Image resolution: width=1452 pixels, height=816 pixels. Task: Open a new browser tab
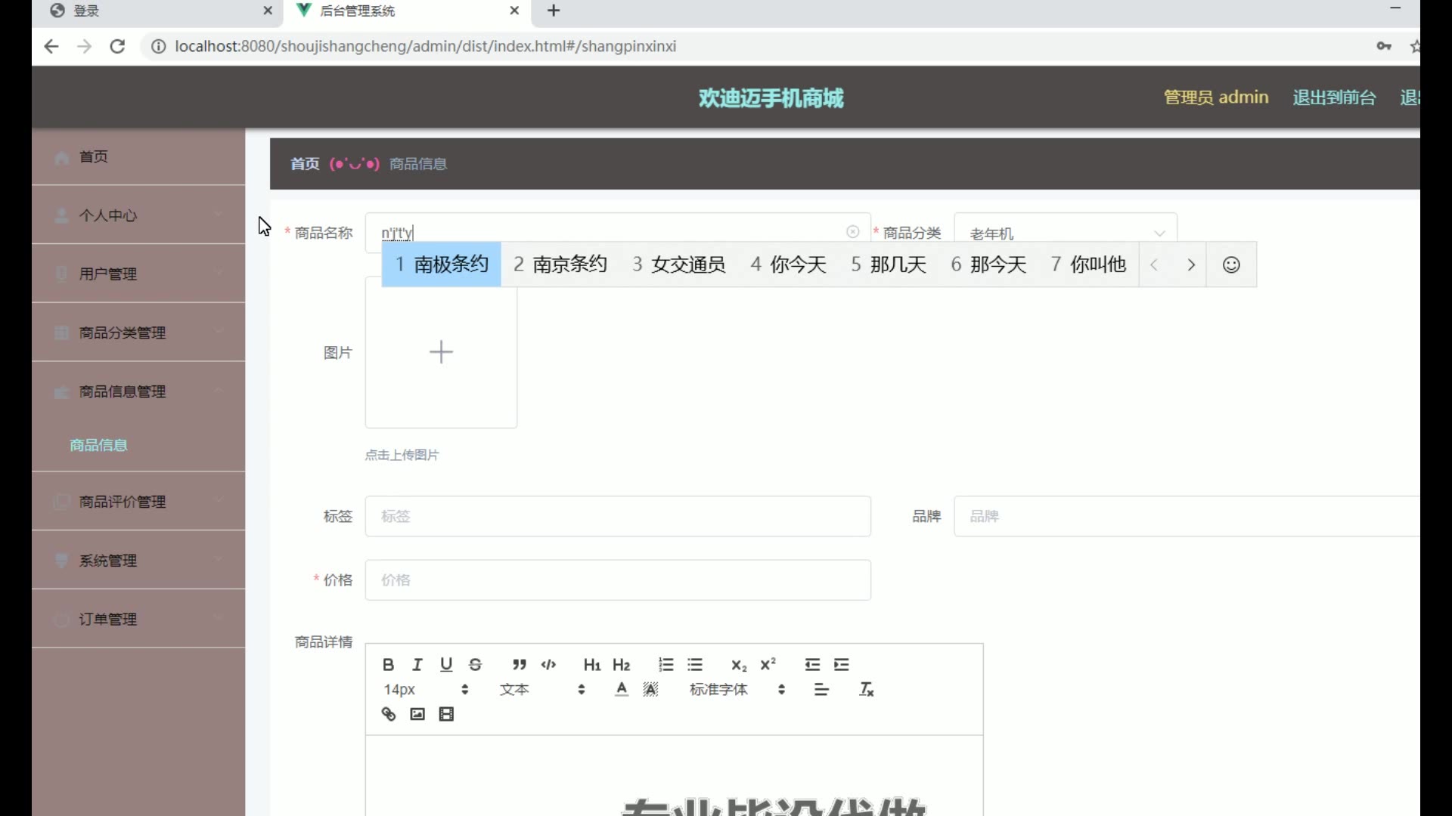[554, 11]
